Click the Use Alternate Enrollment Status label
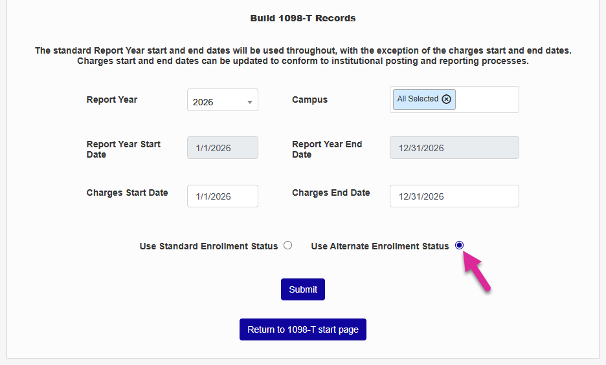The width and height of the screenshot is (606, 365). (379, 246)
